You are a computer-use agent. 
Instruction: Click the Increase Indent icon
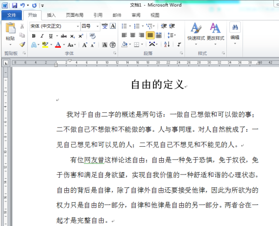[172, 26]
